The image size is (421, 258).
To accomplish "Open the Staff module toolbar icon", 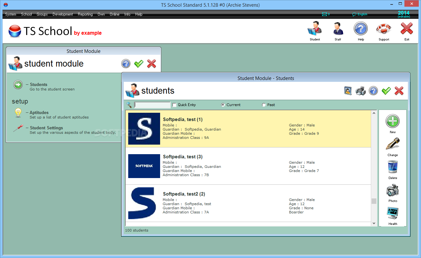I will tap(338, 29).
